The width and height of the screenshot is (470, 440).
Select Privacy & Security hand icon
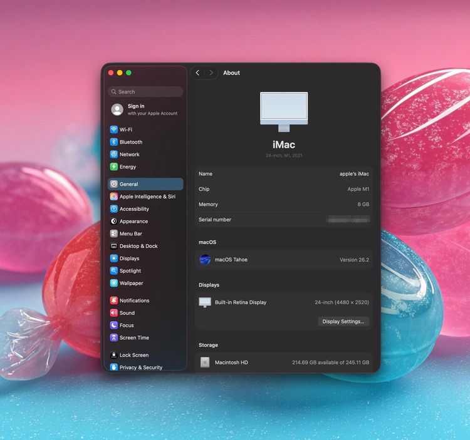(113, 367)
